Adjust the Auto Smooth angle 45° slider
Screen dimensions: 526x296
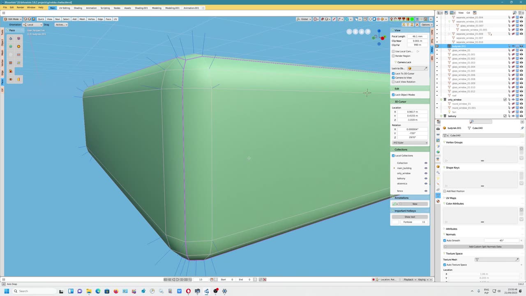coord(501,240)
